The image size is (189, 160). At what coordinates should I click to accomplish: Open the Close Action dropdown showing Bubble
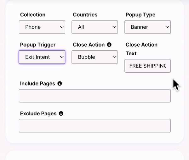pyautogui.click(x=94, y=57)
